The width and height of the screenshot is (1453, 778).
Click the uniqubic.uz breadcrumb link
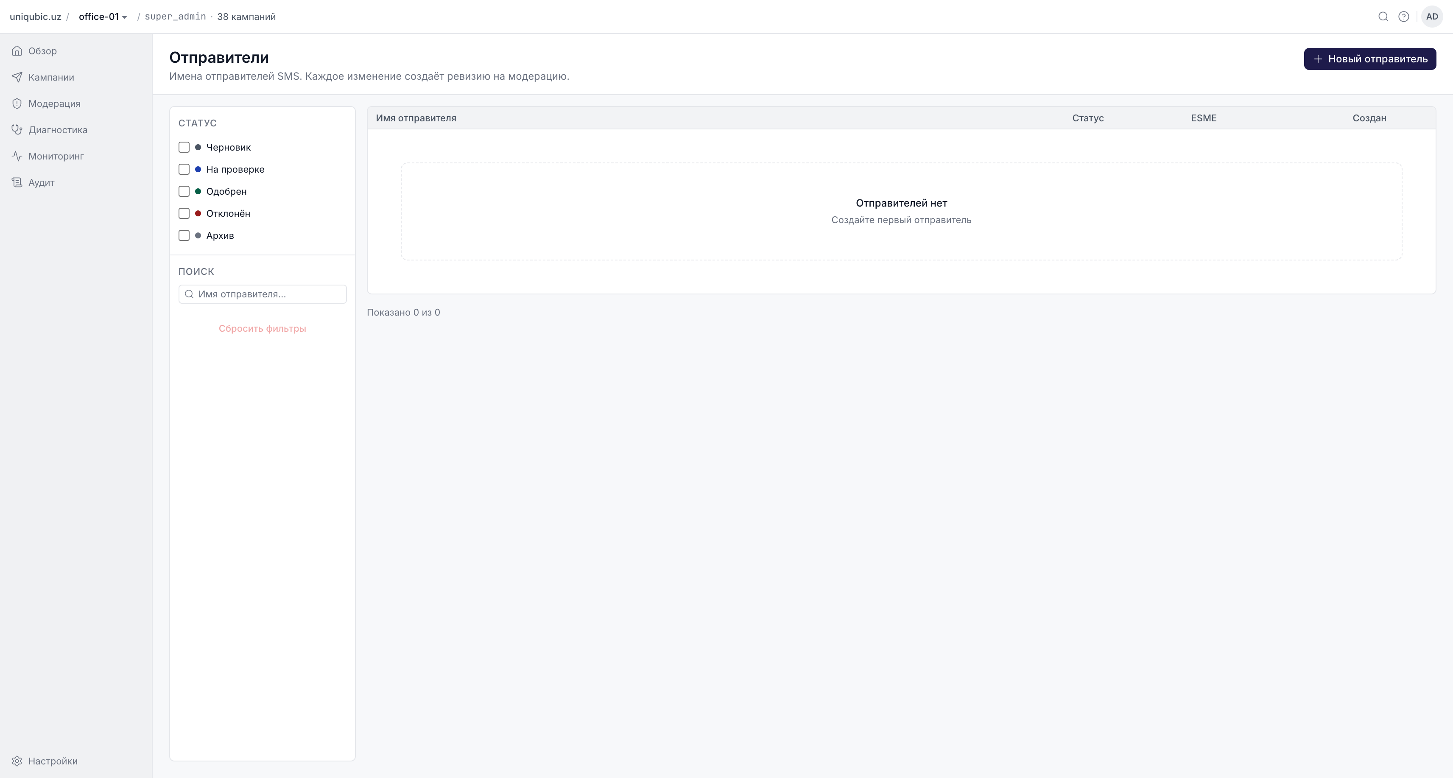[36, 17]
